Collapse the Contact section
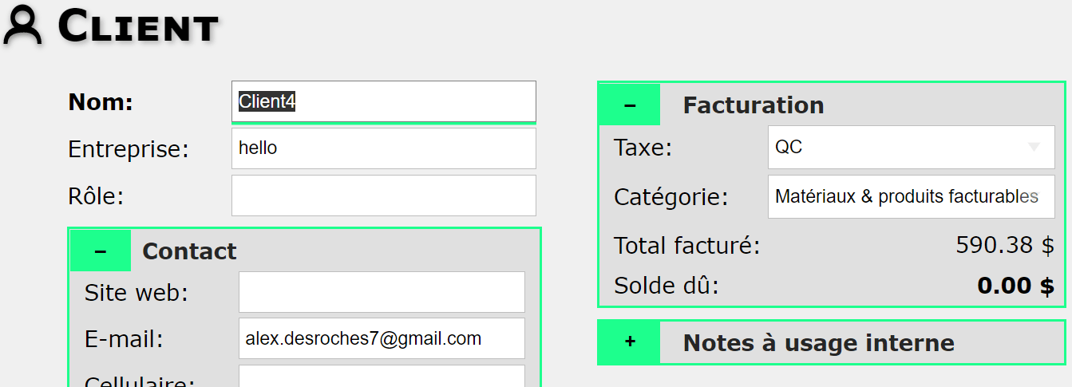Image resolution: width=1072 pixels, height=387 pixels. coord(101,251)
